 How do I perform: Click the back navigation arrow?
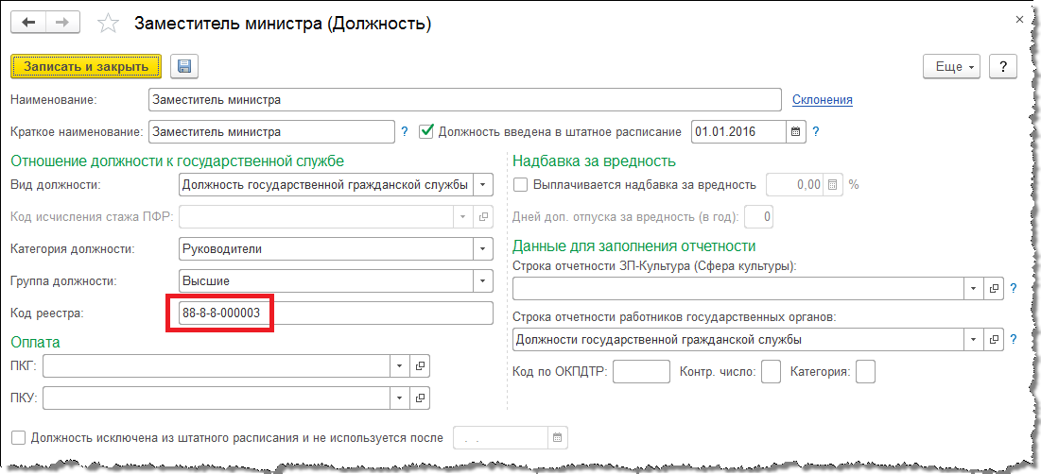tap(29, 23)
